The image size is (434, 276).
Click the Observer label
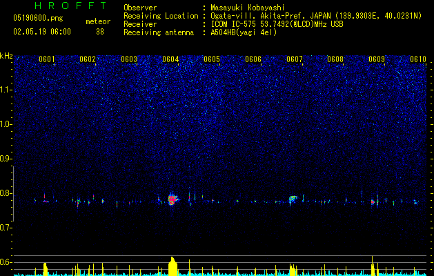tap(140, 8)
